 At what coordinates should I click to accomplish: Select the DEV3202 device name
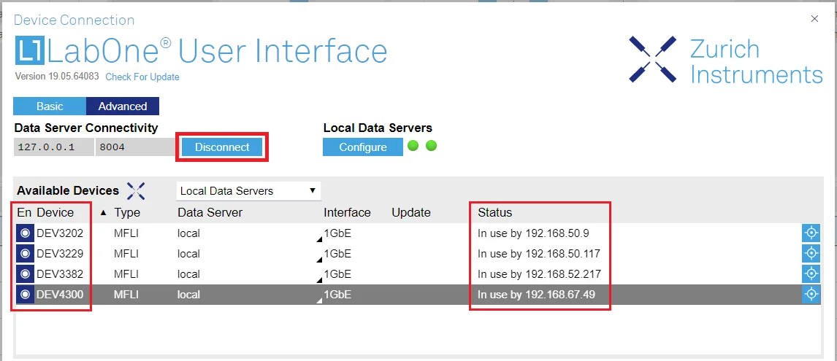[x=60, y=233]
